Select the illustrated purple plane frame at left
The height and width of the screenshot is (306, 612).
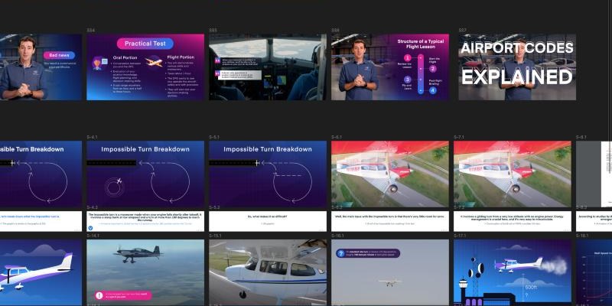click(x=41, y=272)
